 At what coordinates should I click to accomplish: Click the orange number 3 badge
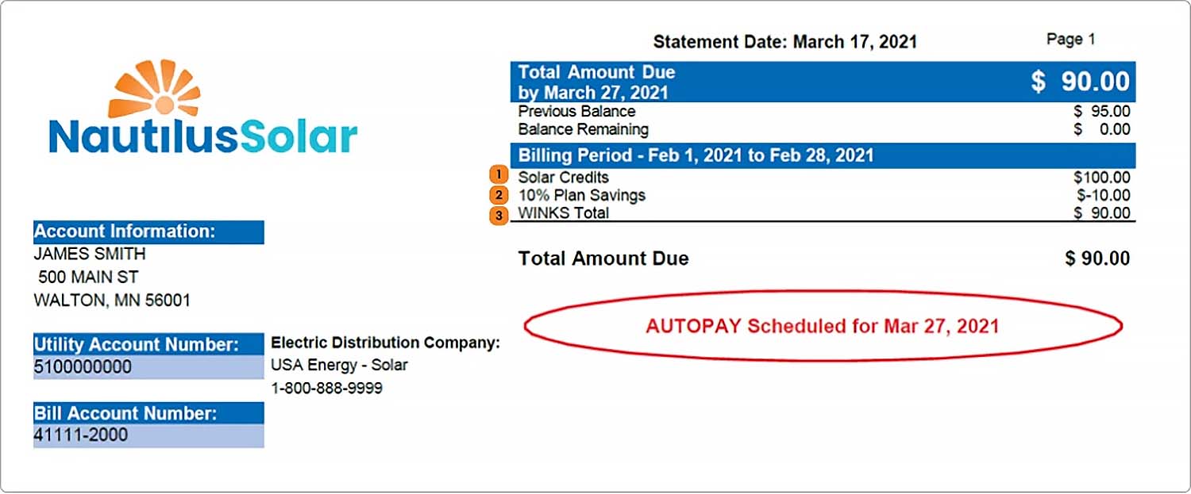(x=499, y=214)
